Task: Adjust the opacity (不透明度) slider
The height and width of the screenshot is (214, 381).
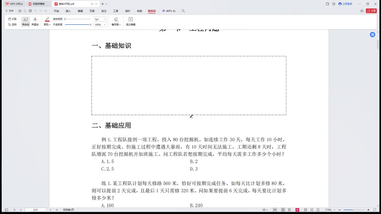Action: (78, 25)
